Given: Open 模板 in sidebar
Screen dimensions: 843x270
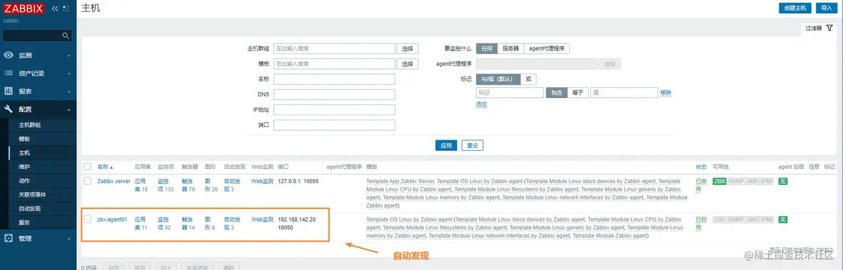Looking at the screenshot, I should (24, 139).
